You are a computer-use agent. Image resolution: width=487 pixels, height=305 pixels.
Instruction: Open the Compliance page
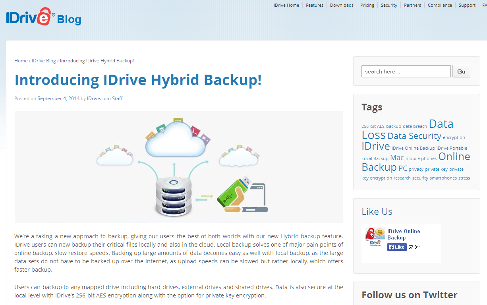440,5
